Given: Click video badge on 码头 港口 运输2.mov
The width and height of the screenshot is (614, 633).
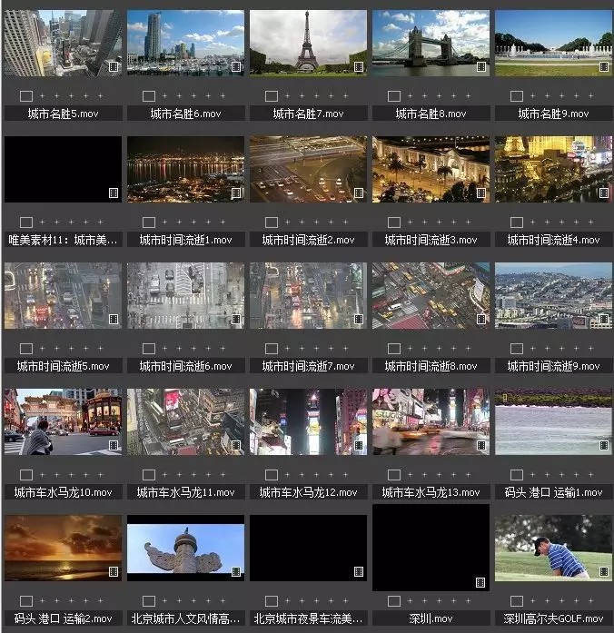Looking at the screenshot, I should click(x=114, y=572).
